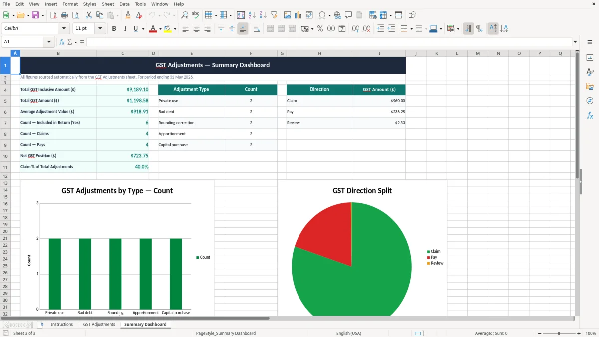Open the background color dropdown arrow
The image size is (599, 337).
(175, 29)
